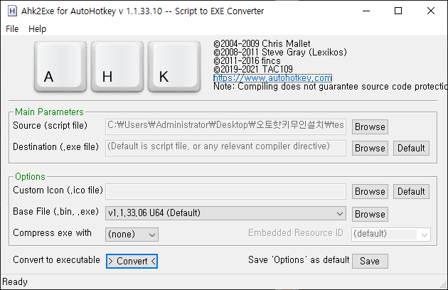
Task: Click the Ahk2Exe title bar app icon
Action: click(x=12, y=11)
